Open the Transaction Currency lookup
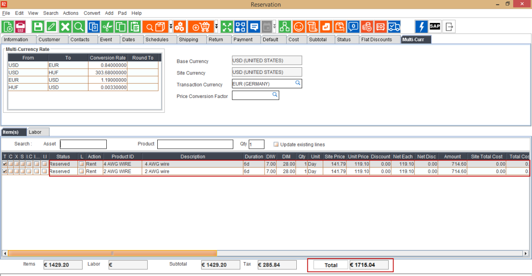This screenshot has height=276, width=532. [x=298, y=84]
